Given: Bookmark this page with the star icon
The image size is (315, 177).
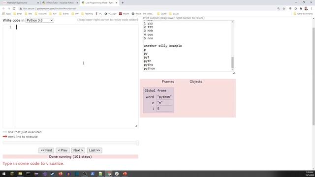Looking at the screenshot, I should click(284, 9).
